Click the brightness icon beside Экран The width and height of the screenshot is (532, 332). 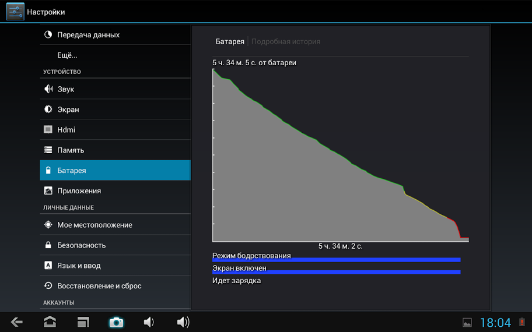pyautogui.click(x=48, y=109)
